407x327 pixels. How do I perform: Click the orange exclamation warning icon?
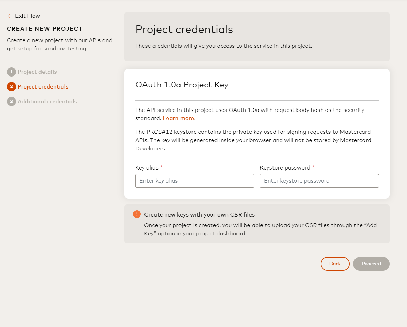(x=137, y=214)
